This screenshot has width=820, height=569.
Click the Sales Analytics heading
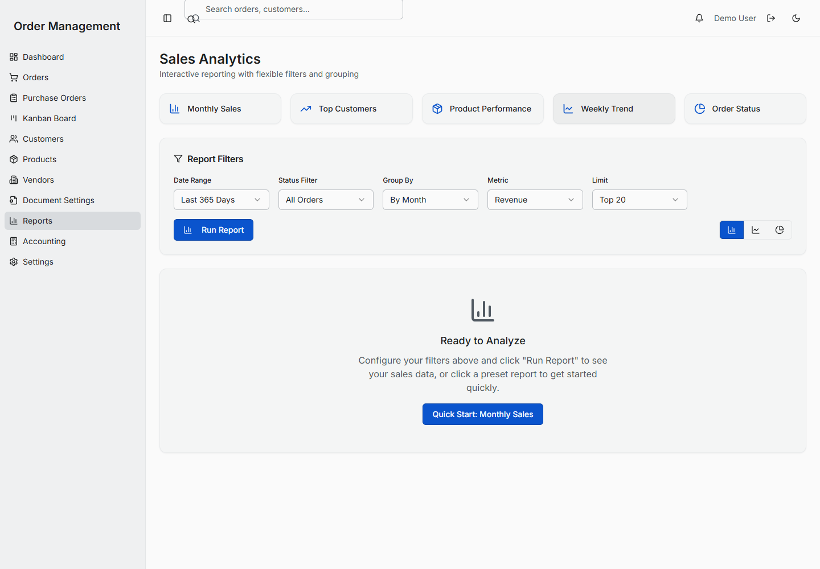click(210, 59)
